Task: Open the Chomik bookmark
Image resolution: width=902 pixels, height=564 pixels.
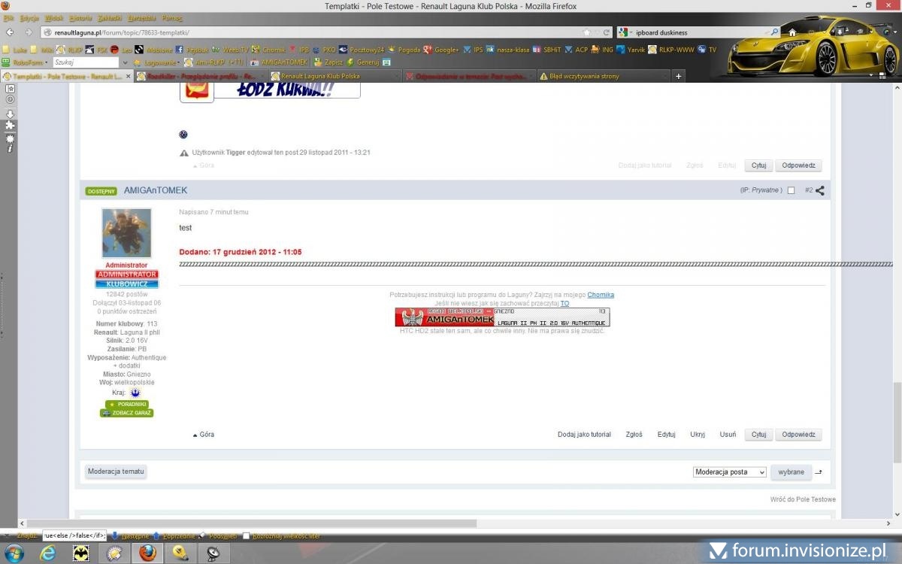Action: 268,50
